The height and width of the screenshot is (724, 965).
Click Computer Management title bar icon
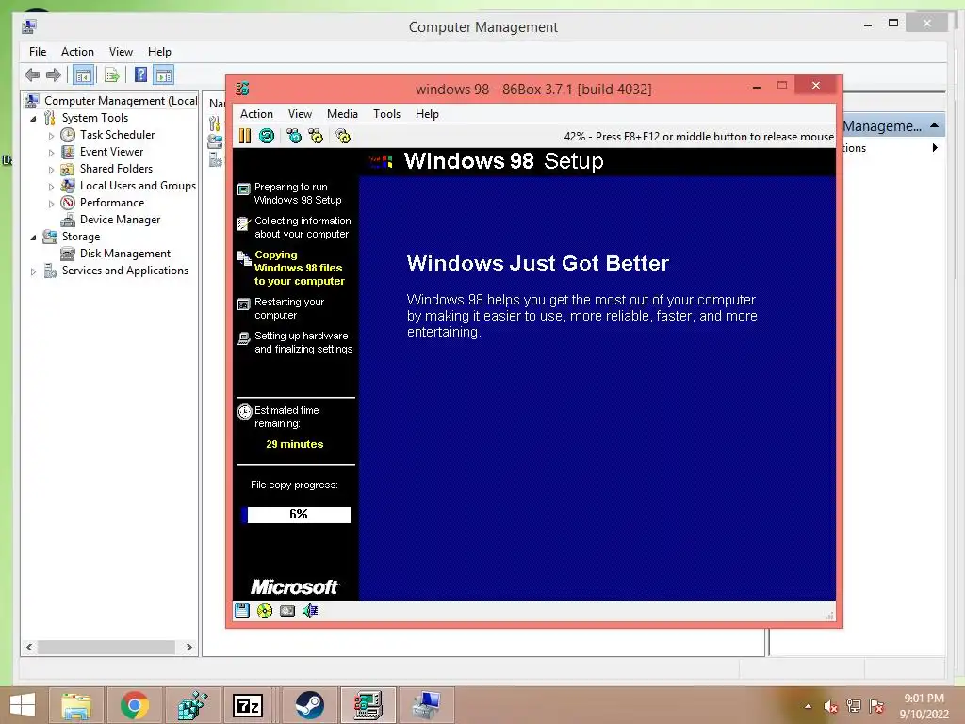[x=29, y=26]
